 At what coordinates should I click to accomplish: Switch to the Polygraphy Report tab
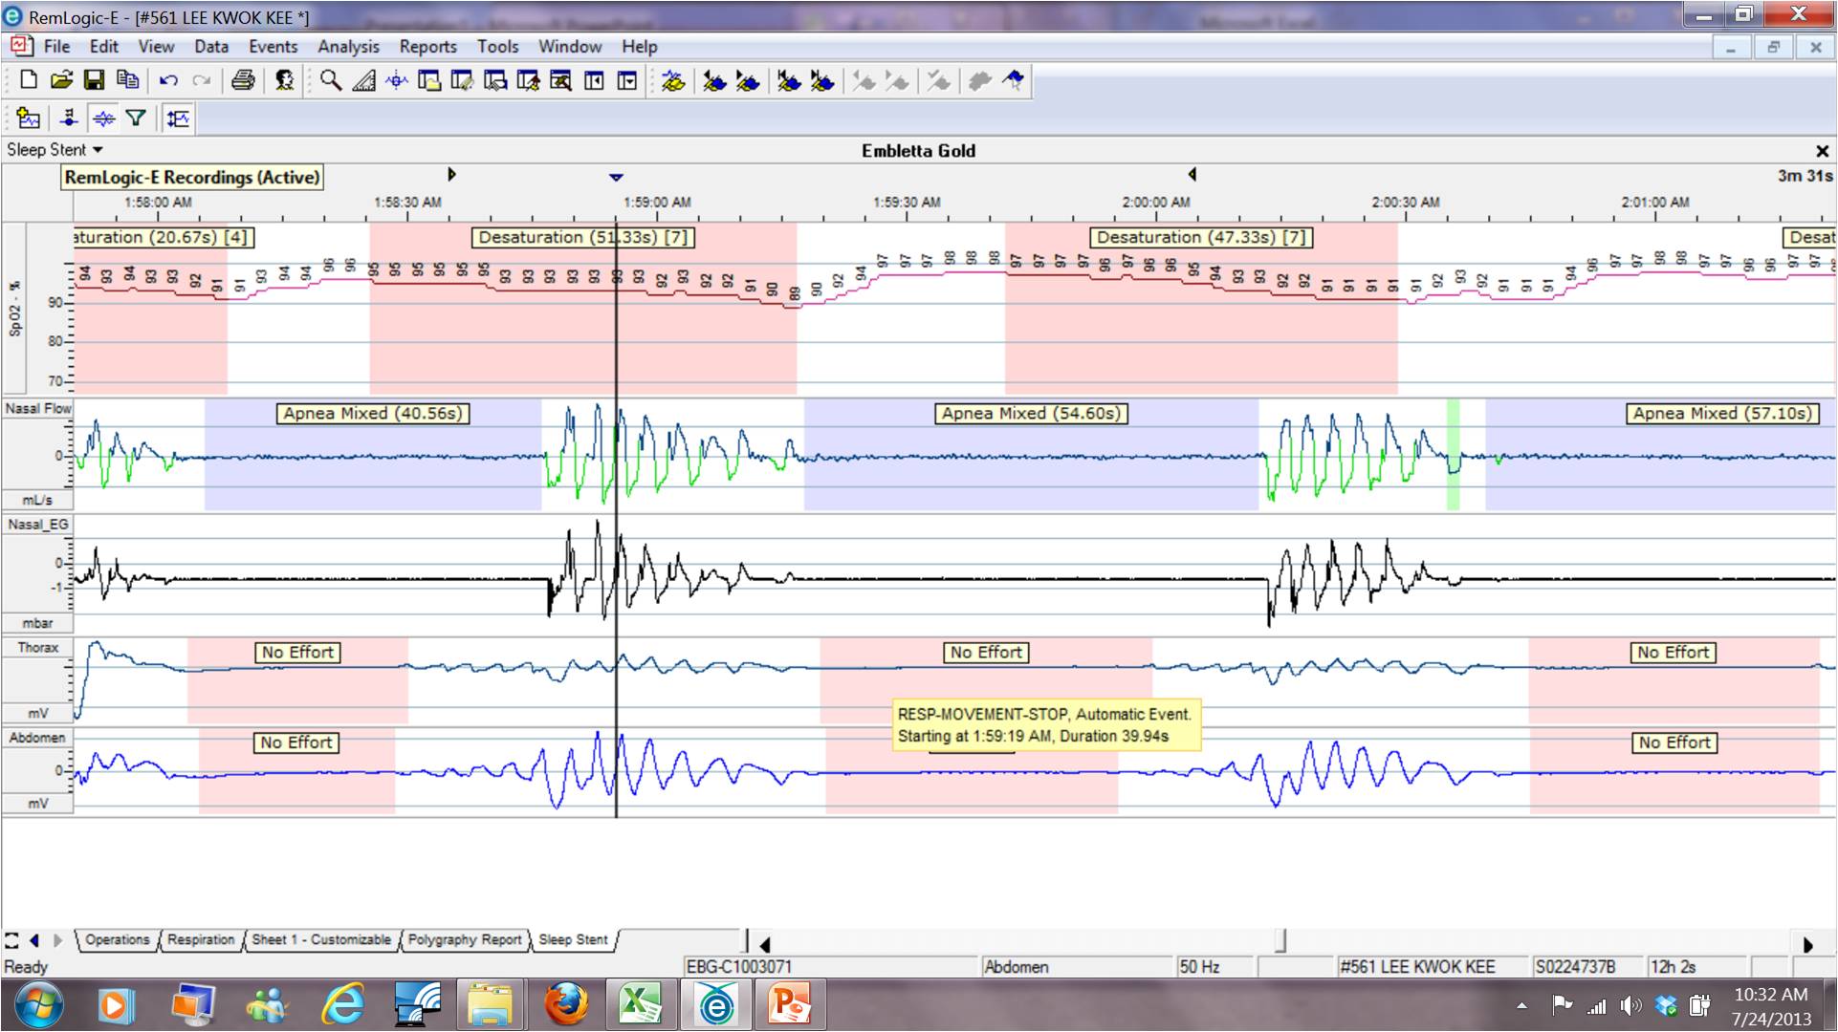pos(465,939)
